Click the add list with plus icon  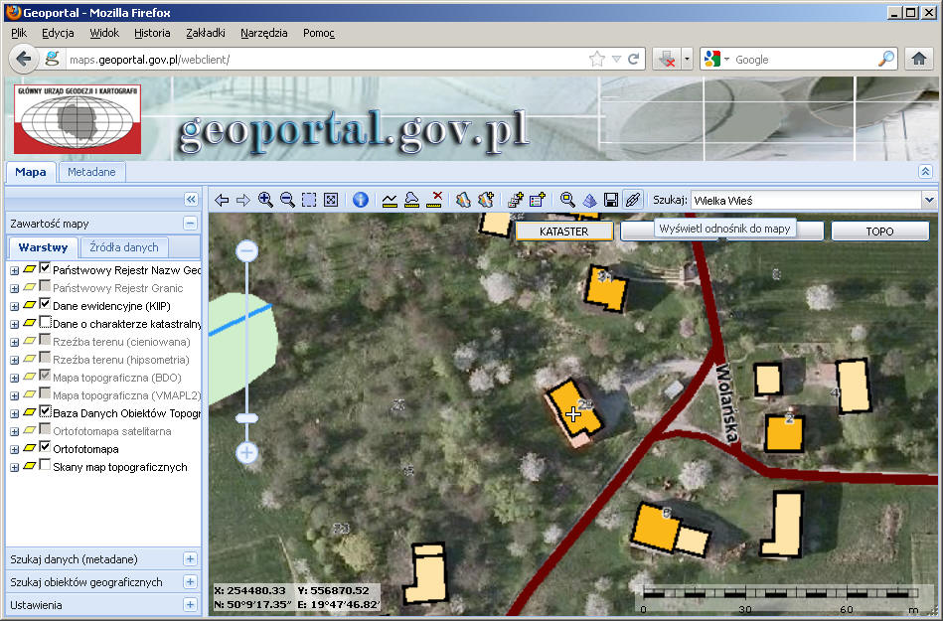coord(537,200)
